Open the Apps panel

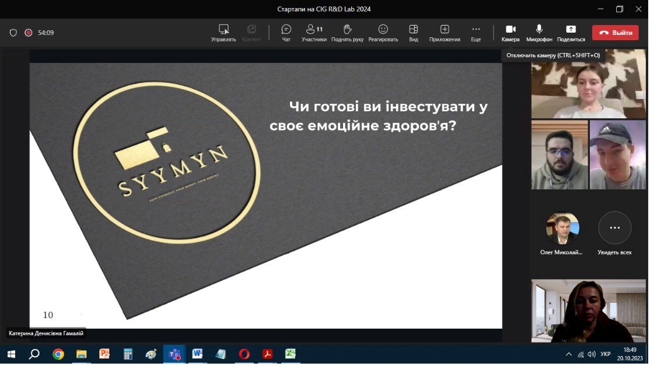point(445,33)
